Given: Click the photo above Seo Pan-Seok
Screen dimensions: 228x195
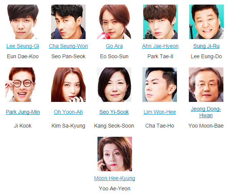Looking at the screenshot, I should pos(68,22).
